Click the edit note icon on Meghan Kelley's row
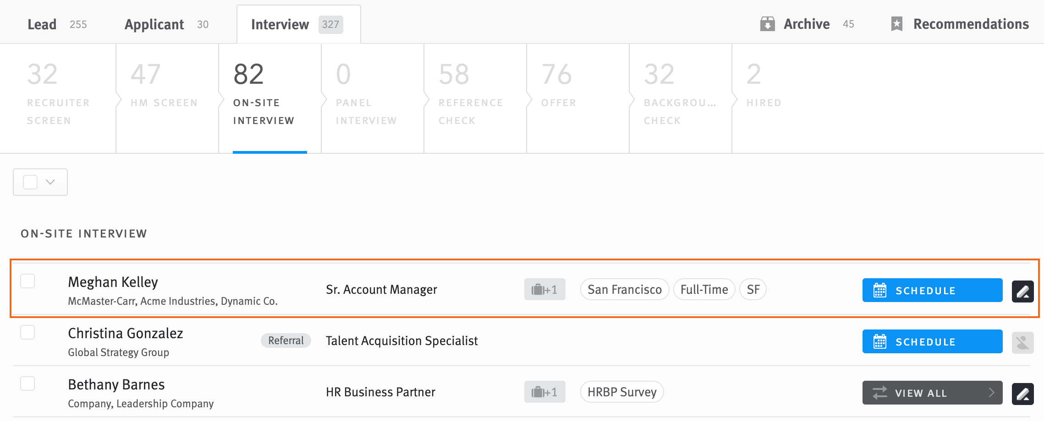 (x=1022, y=291)
